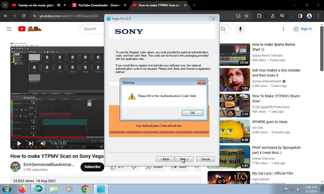This screenshot has height=194, width=324.
Task: Mute the video player volume
Action: point(43,143)
